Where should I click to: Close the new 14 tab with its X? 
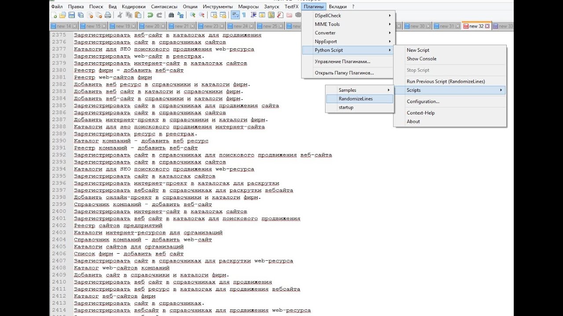click(74, 26)
